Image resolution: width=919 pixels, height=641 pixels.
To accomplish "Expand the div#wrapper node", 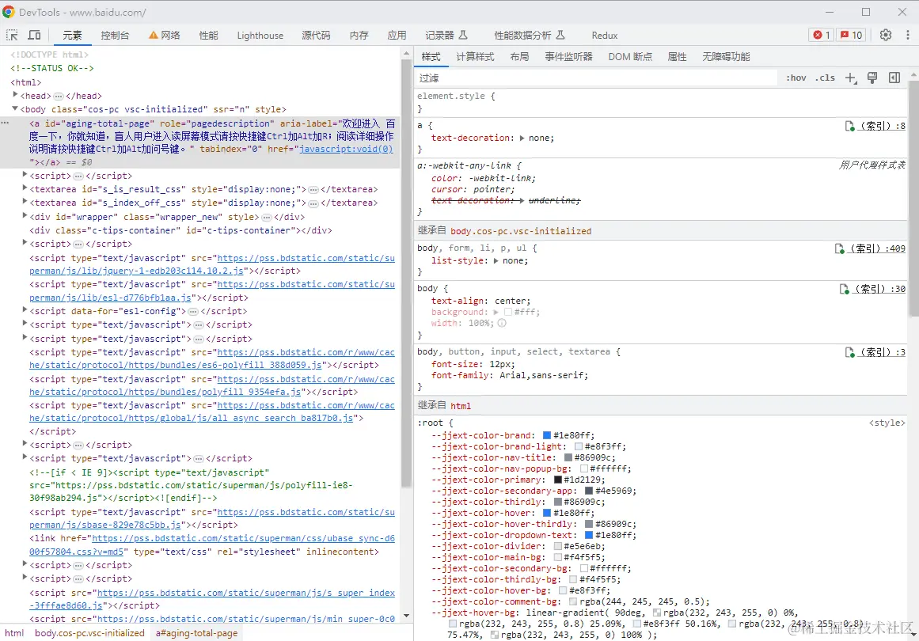I will click(25, 216).
